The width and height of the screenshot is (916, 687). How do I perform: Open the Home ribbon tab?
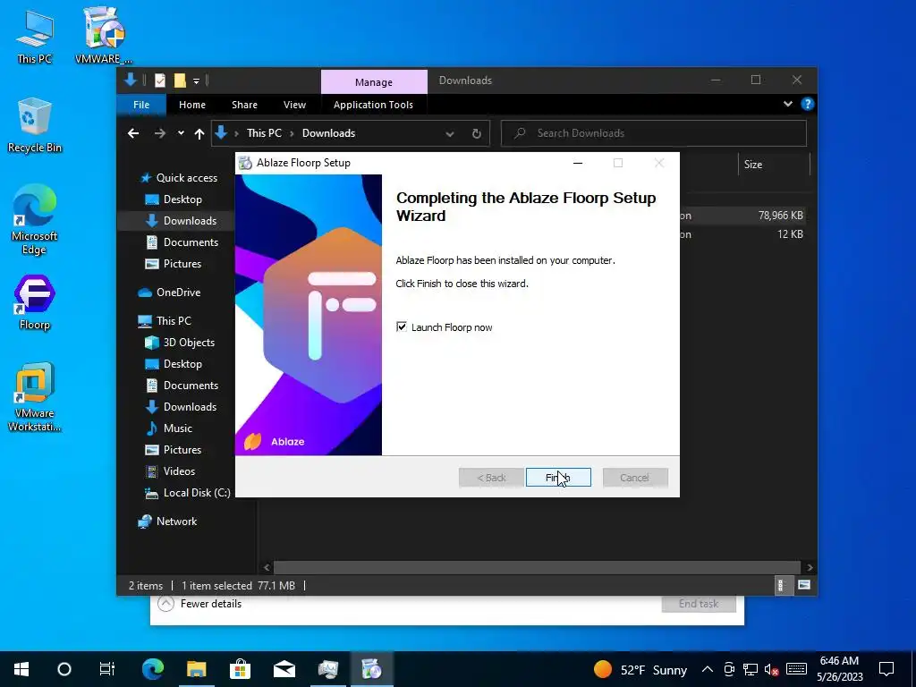click(x=192, y=105)
